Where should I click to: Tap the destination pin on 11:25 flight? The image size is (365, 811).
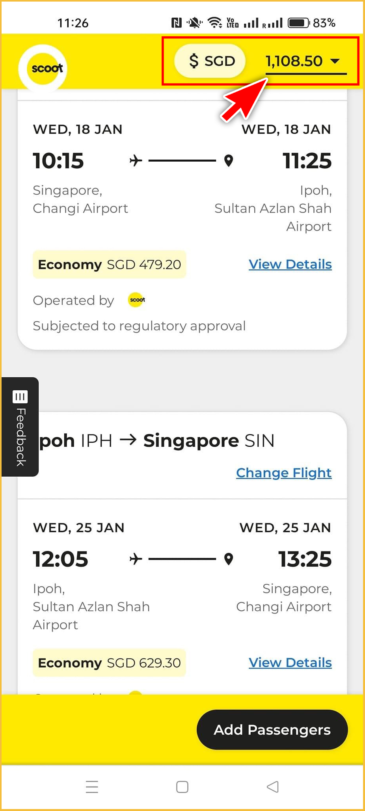[229, 161]
